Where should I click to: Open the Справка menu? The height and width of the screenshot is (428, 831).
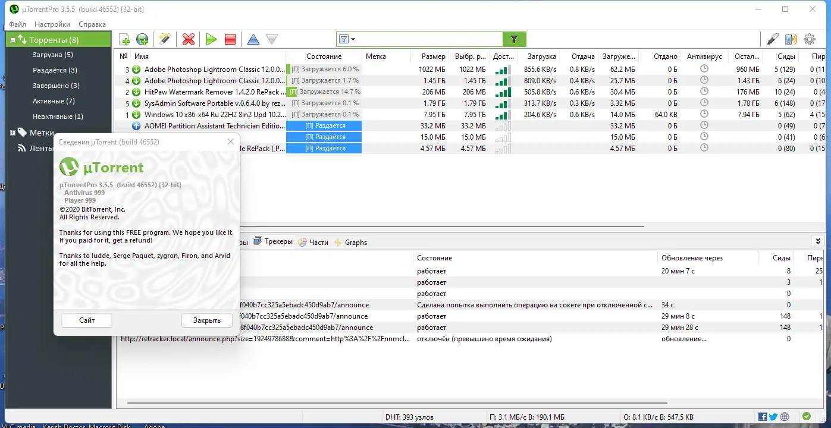(92, 24)
